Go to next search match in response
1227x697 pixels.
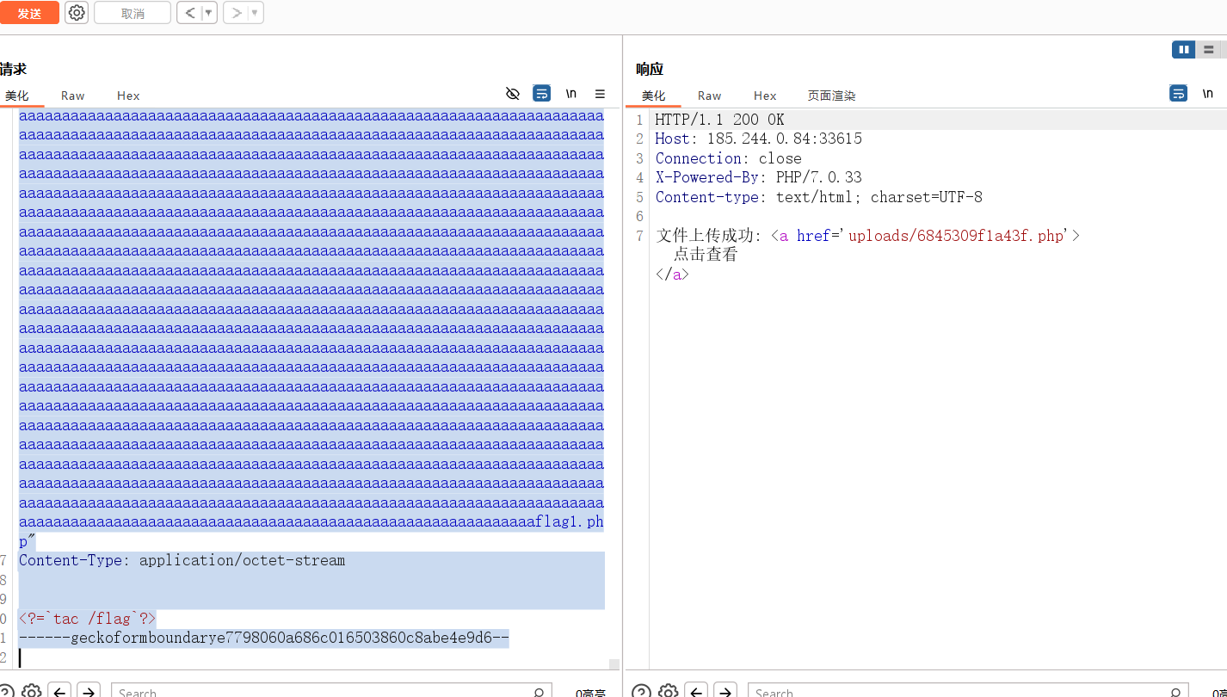[x=725, y=691]
